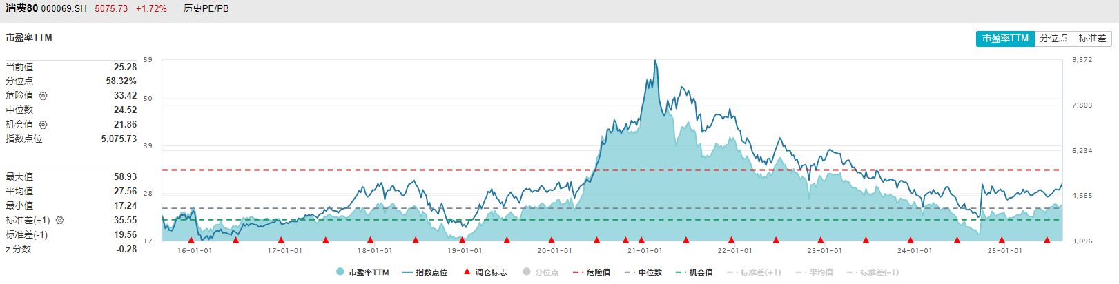This screenshot has height=284, width=1119.
Task: Open settings gear beside 机会值
Action: pos(43,125)
